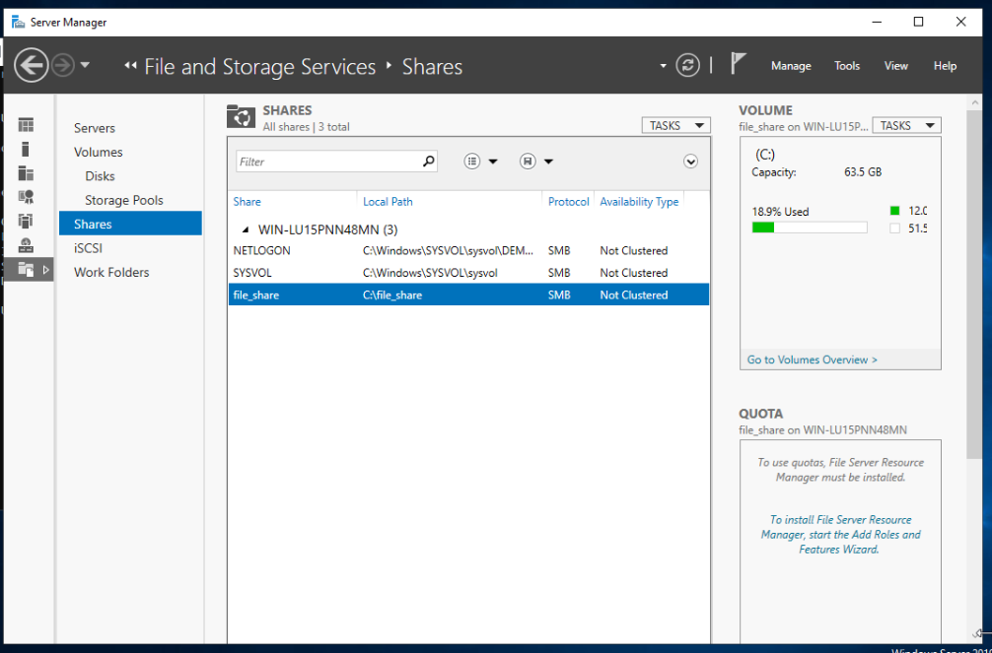Open the Shares TASKS dropdown
992x653 pixels.
coord(675,126)
